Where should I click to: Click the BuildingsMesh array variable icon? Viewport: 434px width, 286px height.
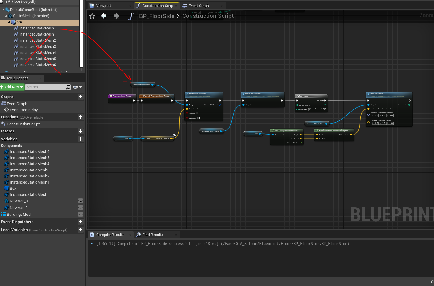(x=3, y=214)
